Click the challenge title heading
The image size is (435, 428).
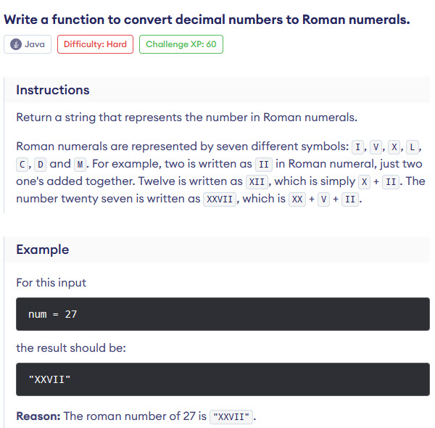(x=207, y=20)
